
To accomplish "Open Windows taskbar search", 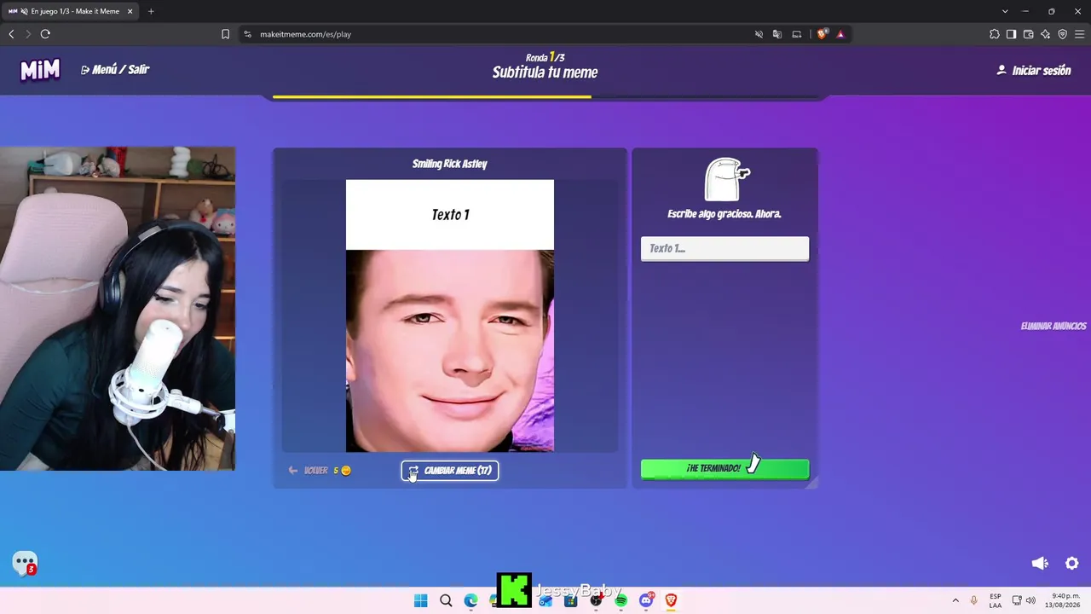I will click(x=446, y=600).
